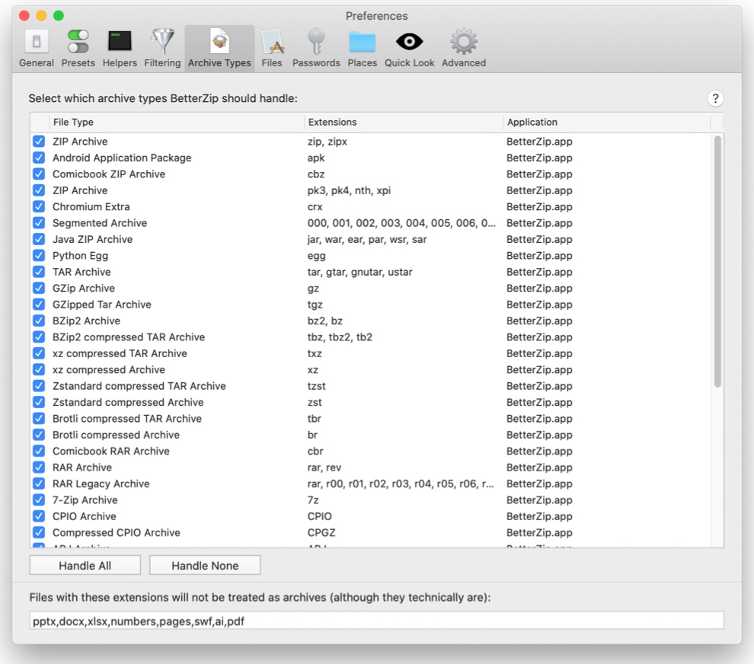Image resolution: width=754 pixels, height=664 pixels.
Task: Disable the 7-Zip Archive checkbox
Action: (x=39, y=500)
